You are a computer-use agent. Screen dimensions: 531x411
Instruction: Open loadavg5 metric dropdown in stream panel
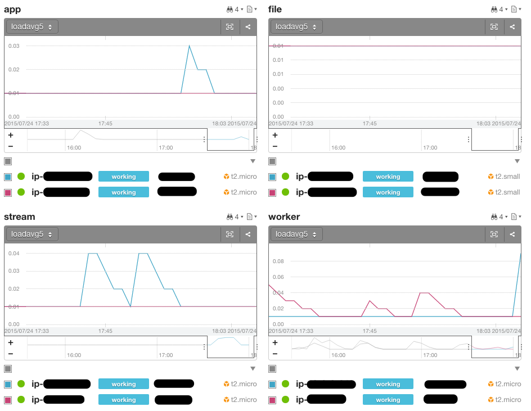pyautogui.click(x=32, y=234)
